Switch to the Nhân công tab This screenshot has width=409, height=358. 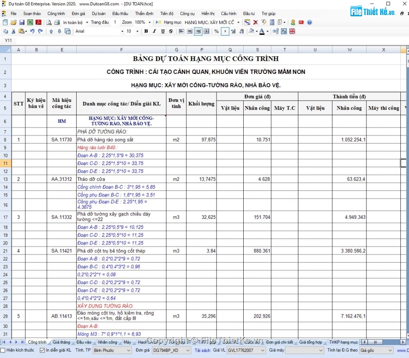(108, 342)
